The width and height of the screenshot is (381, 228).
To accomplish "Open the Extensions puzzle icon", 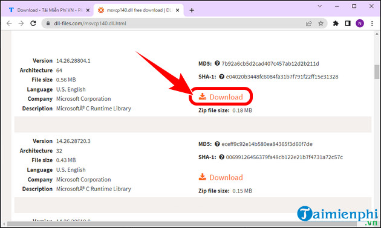I will click(x=336, y=24).
